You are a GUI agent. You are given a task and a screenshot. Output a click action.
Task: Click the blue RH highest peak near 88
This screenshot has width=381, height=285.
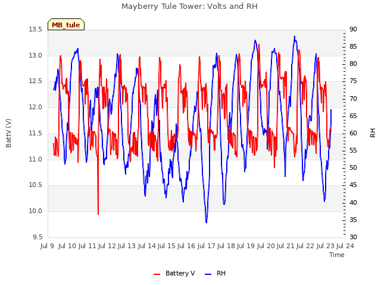coord(295,37)
